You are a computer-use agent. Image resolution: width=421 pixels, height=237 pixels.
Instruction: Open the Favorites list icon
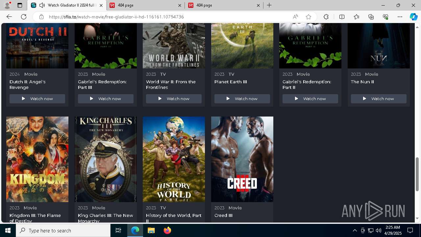[x=357, y=17]
